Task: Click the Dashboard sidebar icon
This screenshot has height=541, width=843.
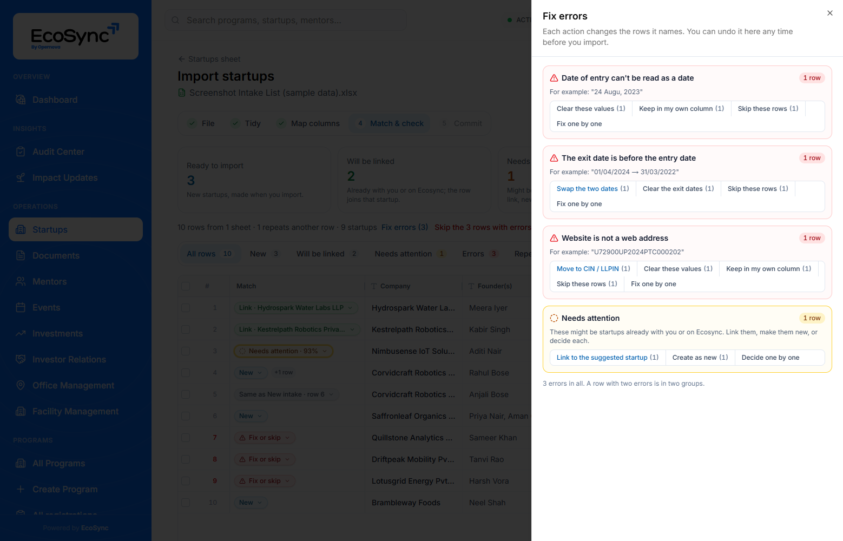Action: click(21, 100)
